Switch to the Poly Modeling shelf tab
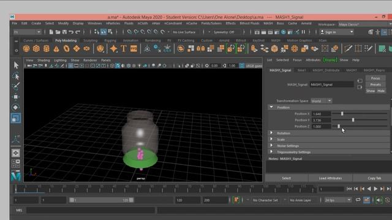This screenshot has width=392, height=220. tap(66, 40)
